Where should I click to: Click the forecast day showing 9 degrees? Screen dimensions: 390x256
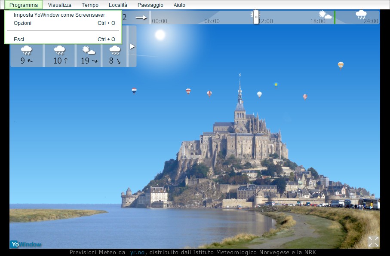point(27,55)
